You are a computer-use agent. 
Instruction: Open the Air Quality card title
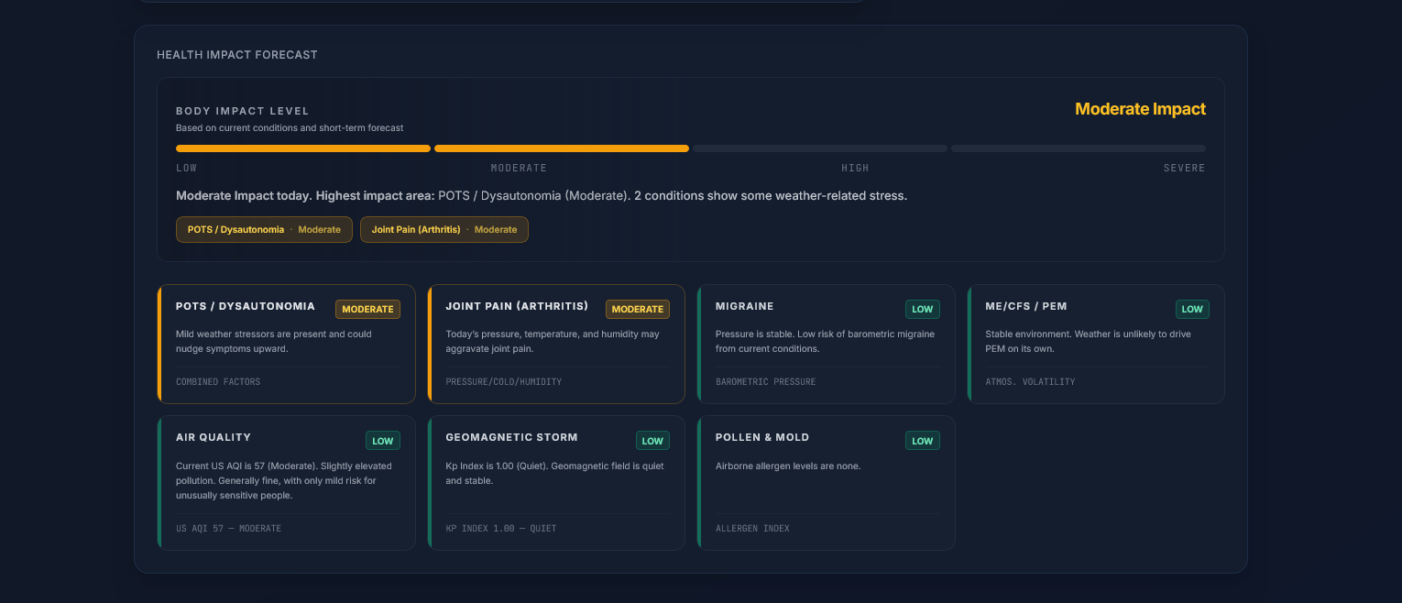point(214,437)
